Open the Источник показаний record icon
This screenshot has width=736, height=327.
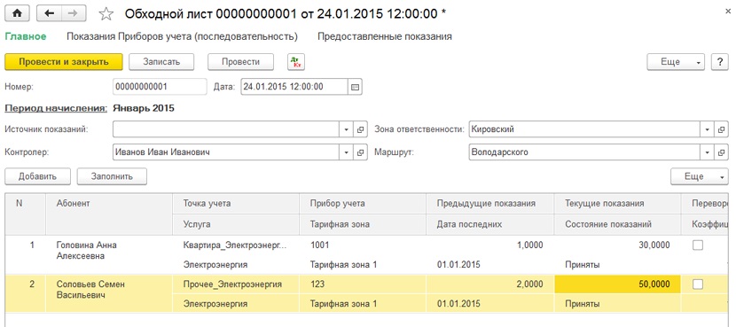(x=361, y=129)
